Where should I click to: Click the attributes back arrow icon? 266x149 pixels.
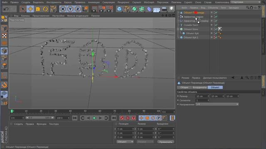tap(233, 78)
